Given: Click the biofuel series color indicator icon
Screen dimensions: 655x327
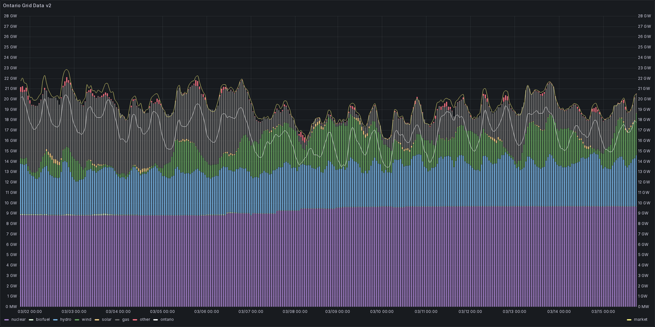Looking at the screenshot, I should coord(30,320).
